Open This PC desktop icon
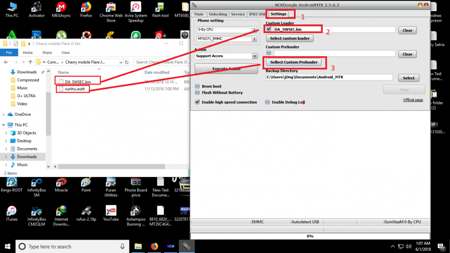Screen dimensions: 450x253 (12, 9)
